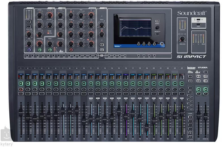Toggle SOLO on channel 1

21,94
